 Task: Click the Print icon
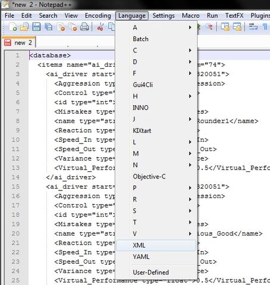[x=84, y=27]
